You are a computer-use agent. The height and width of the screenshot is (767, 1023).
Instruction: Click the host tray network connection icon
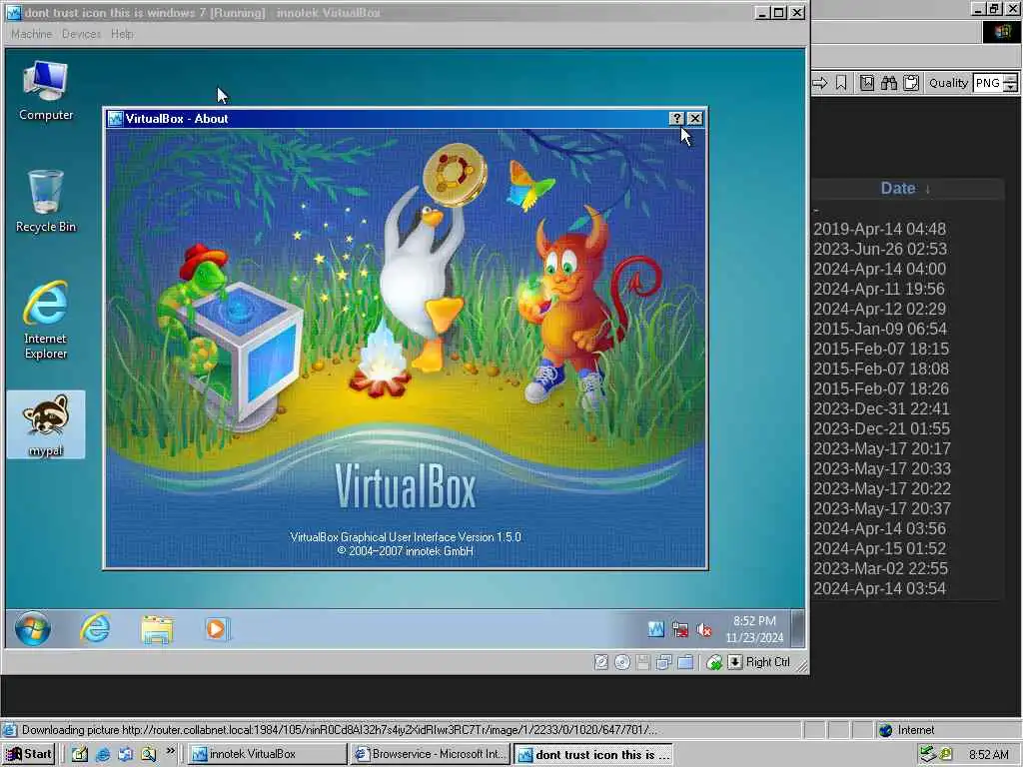click(x=927, y=755)
